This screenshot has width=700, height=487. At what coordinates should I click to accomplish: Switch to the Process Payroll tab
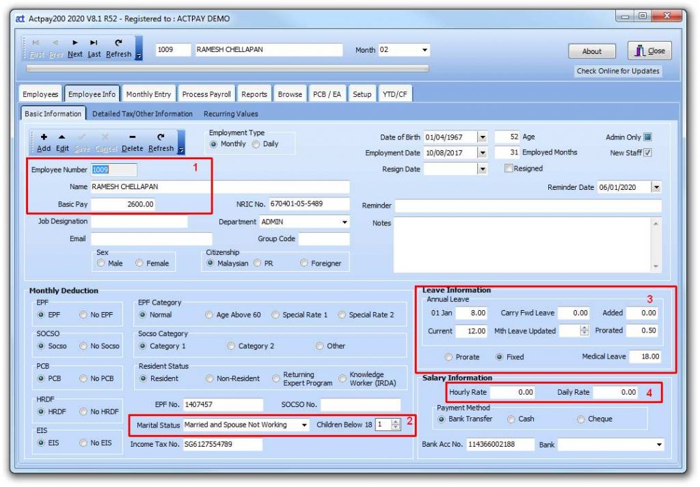click(208, 94)
